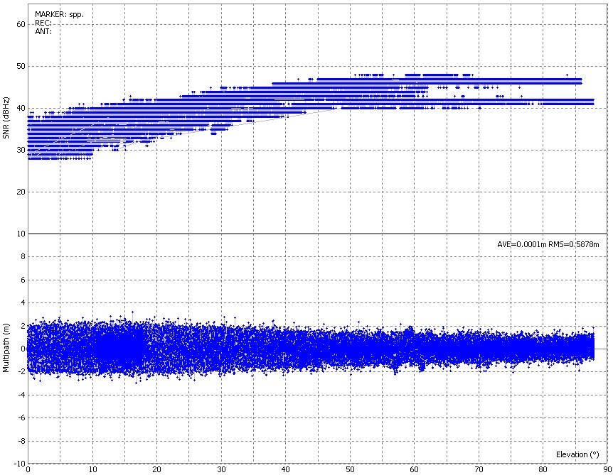Click the AVE=0.0001m RMS=0.5878m statistics text

548,244
